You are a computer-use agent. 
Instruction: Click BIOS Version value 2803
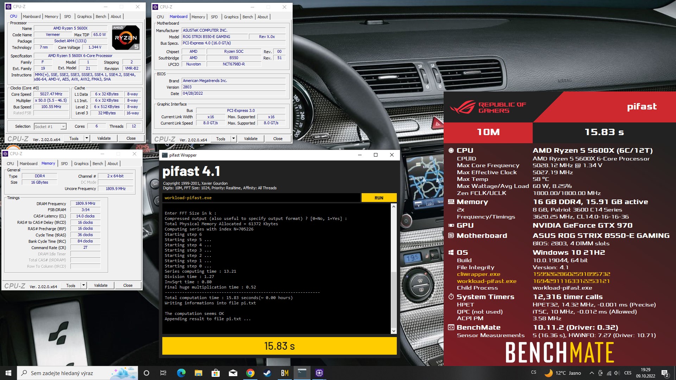(x=233, y=87)
